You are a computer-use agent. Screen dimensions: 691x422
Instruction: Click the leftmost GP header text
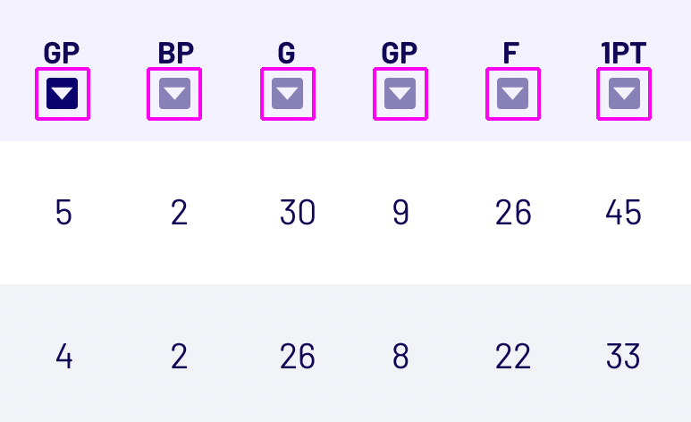point(62,54)
